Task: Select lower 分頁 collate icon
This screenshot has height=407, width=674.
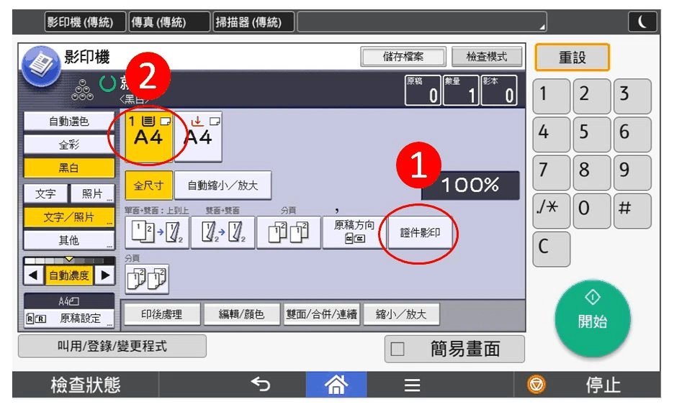Action: (x=147, y=279)
